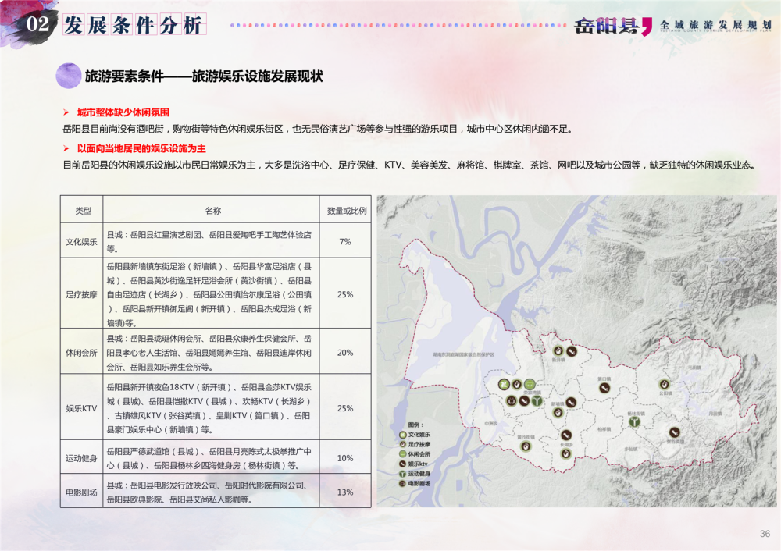The image size is (781, 551).
Task: Click the 足疗按摩 legend icon
Action: click(x=402, y=443)
